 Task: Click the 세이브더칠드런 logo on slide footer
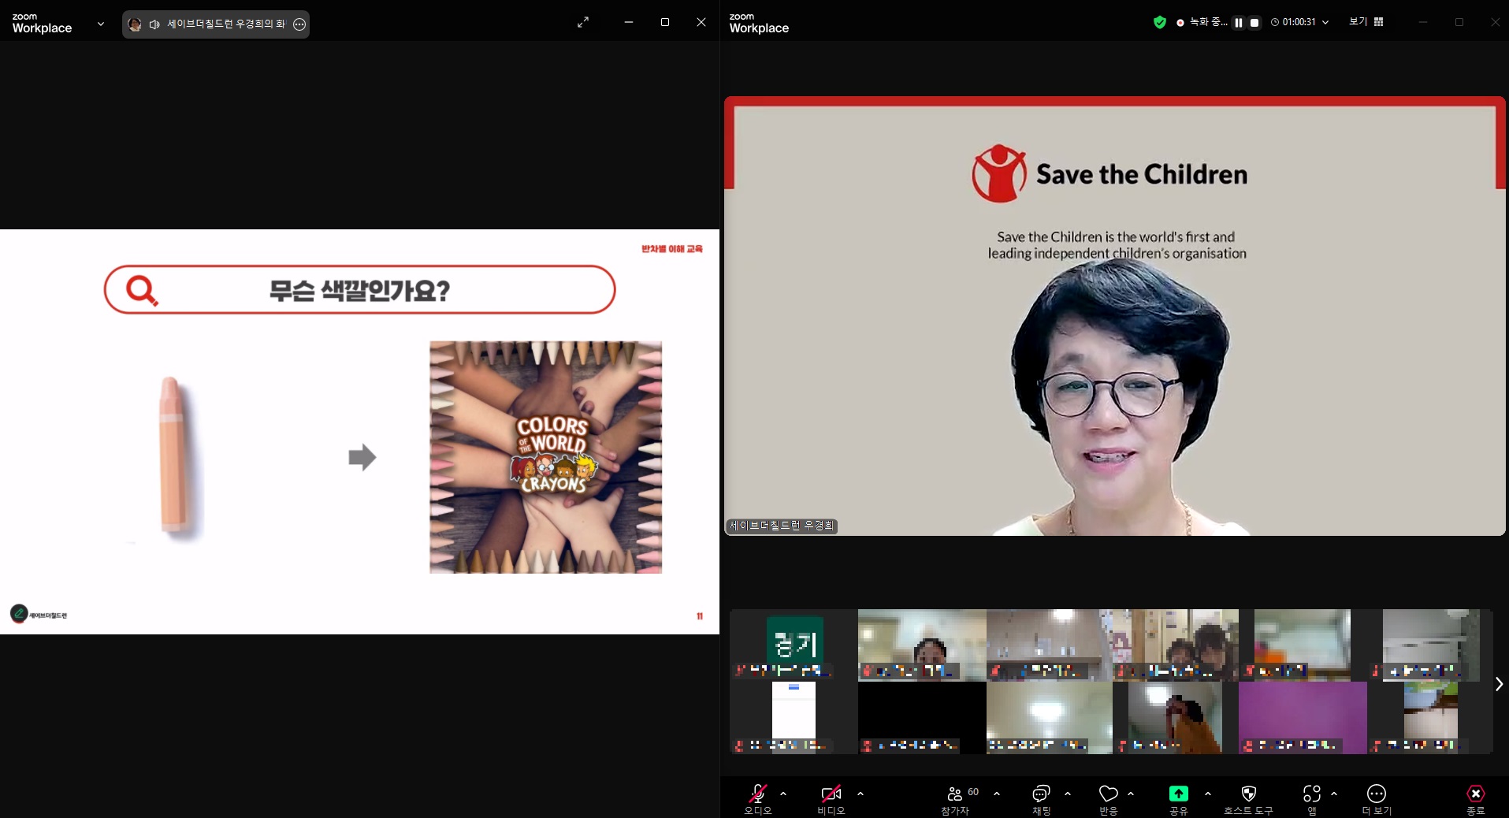pos(39,615)
